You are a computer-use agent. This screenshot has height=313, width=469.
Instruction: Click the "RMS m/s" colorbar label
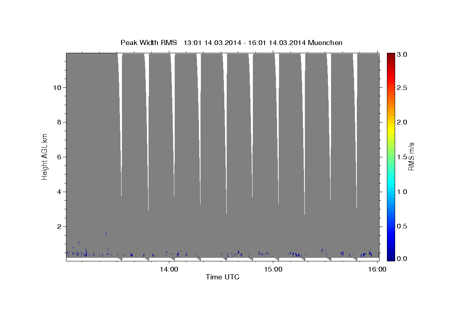coord(411,156)
